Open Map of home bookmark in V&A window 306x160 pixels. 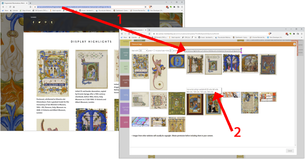point(25,10)
